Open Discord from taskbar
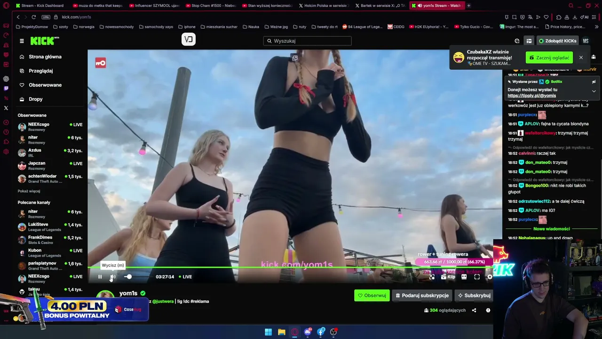The height and width of the screenshot is (339, 602). click(x=308, y=332)
